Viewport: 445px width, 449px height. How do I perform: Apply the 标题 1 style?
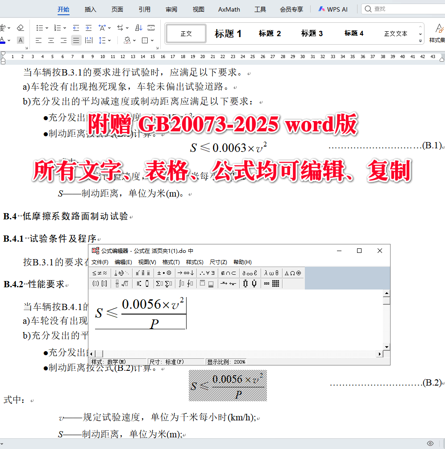point(228,33)
